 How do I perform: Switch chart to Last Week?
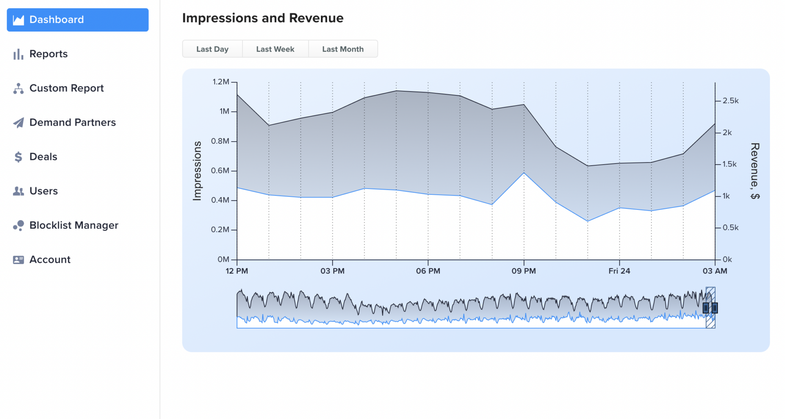tap(275, 49)
